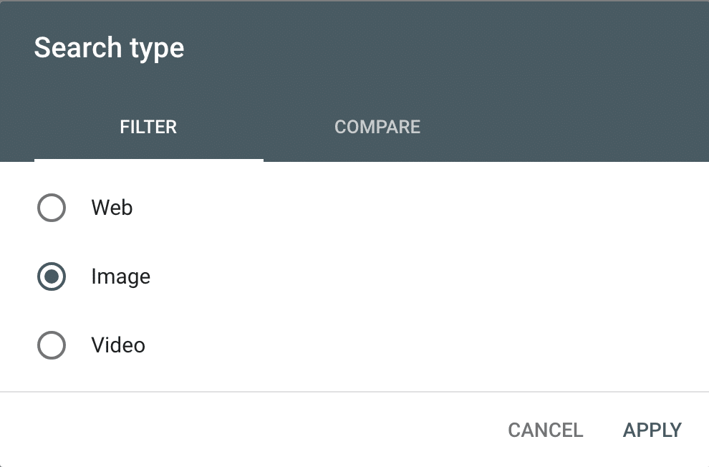Dismiss dialog with the CANCEL button
This screenshot has height=467, width=709.
(545, 430)
